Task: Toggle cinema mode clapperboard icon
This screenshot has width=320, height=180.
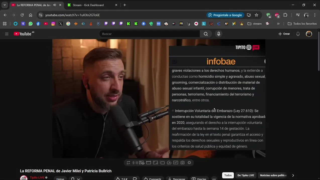Action: click(x=149, y=162)
